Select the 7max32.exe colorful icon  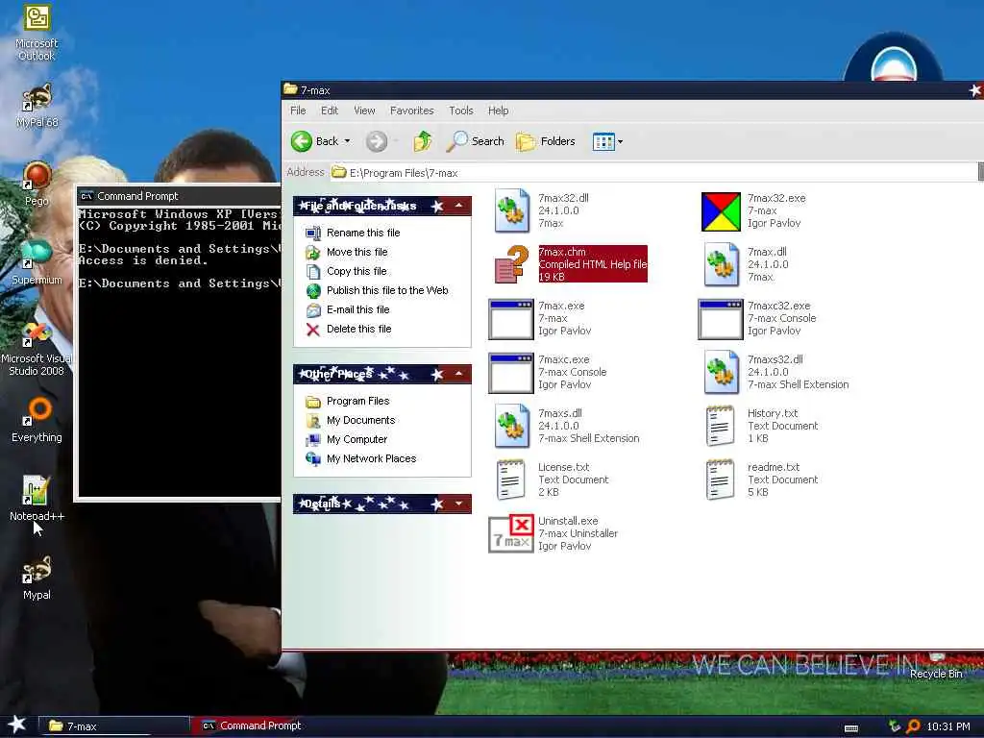click(721, 211)
